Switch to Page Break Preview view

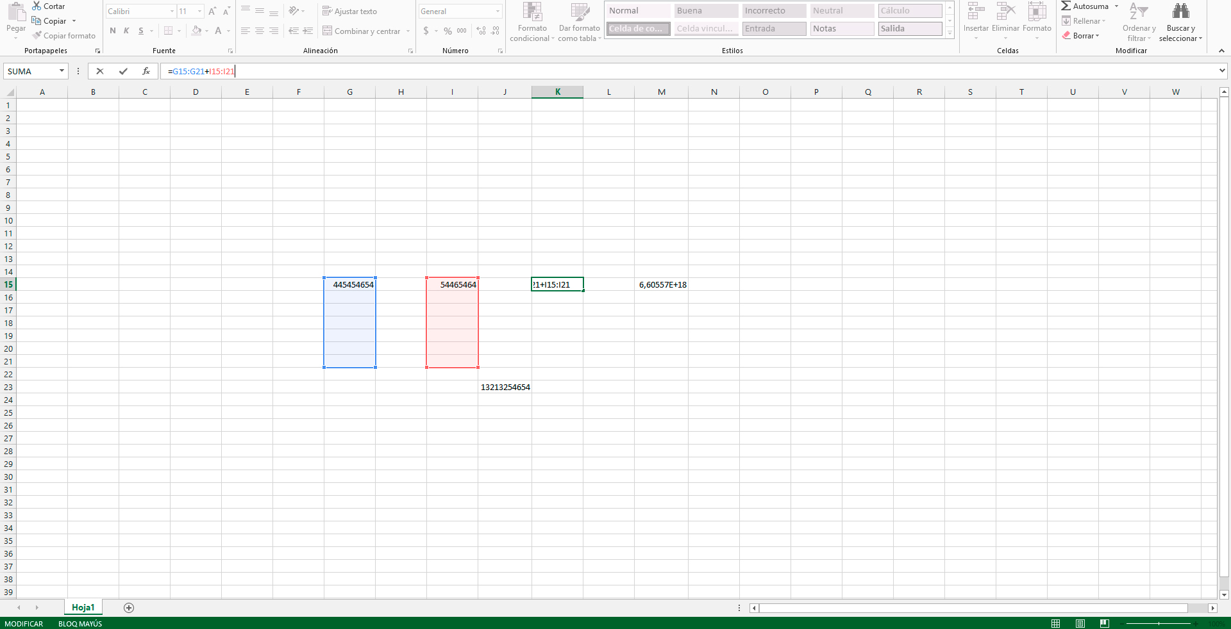pyautogui.click(x=1104, y=623)
